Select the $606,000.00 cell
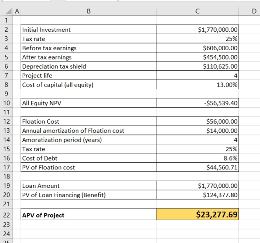 pyautogui.click(x=197, y=48)
